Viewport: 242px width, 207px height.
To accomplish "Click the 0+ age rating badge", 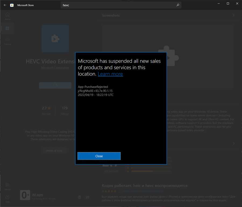I will pos(25,195).
